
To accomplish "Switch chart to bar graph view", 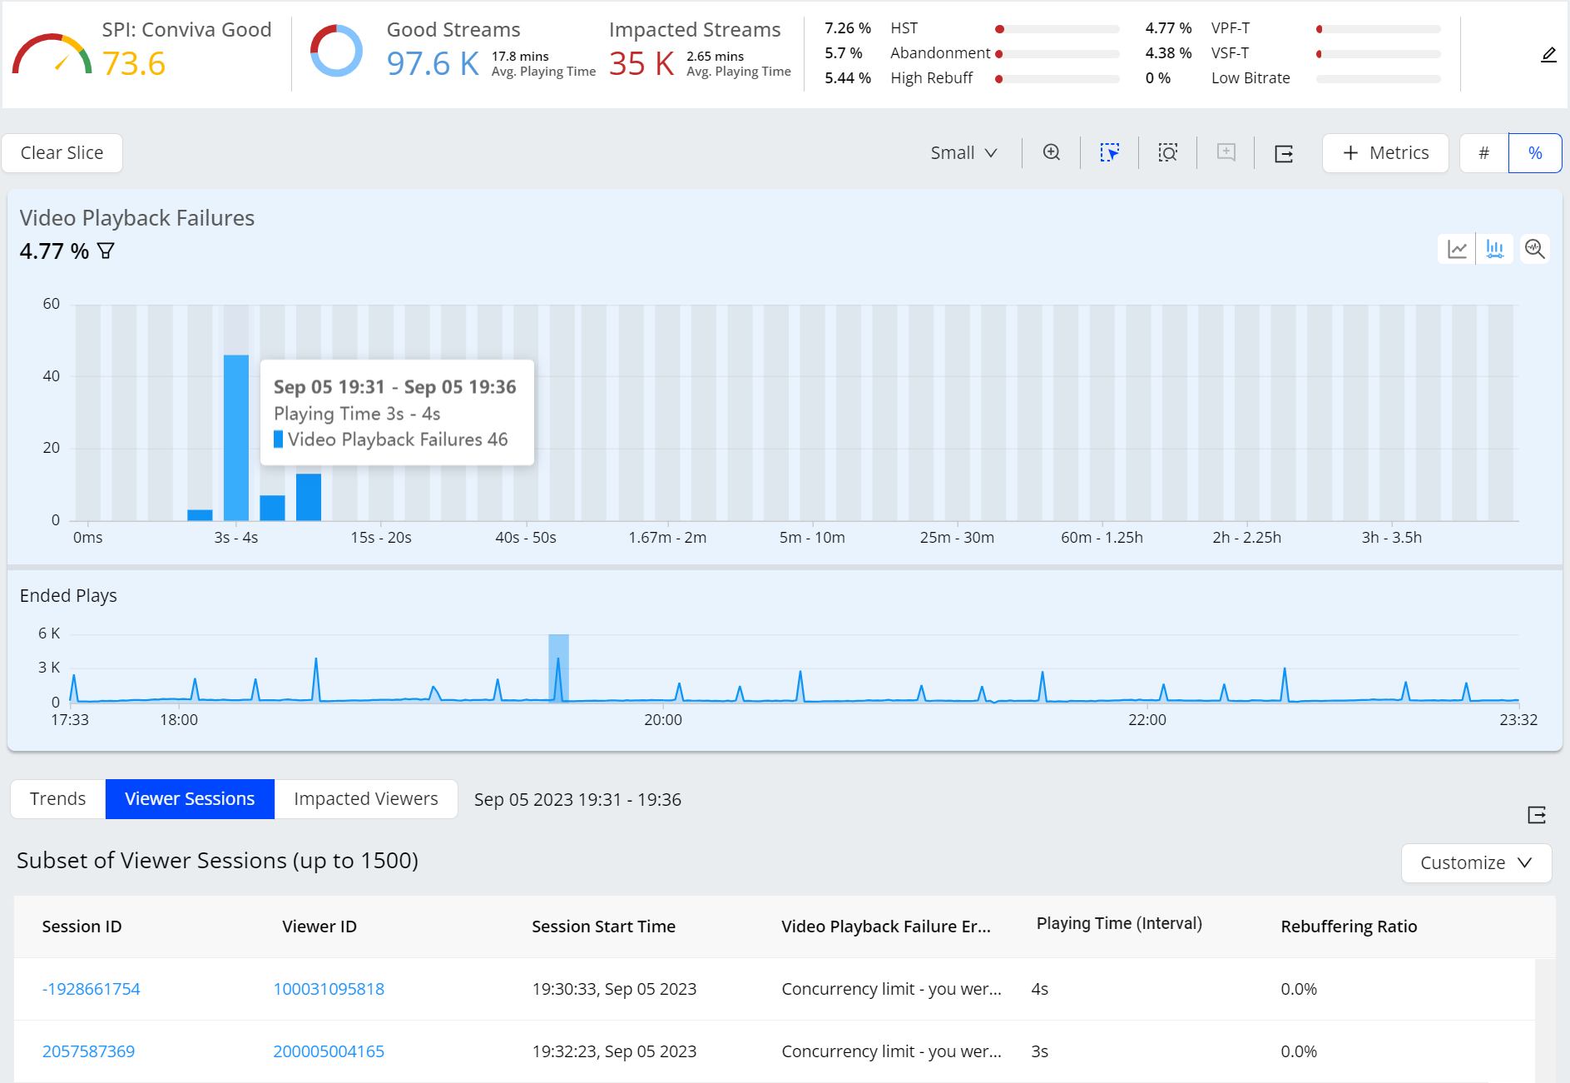I will click(1494, 249).
